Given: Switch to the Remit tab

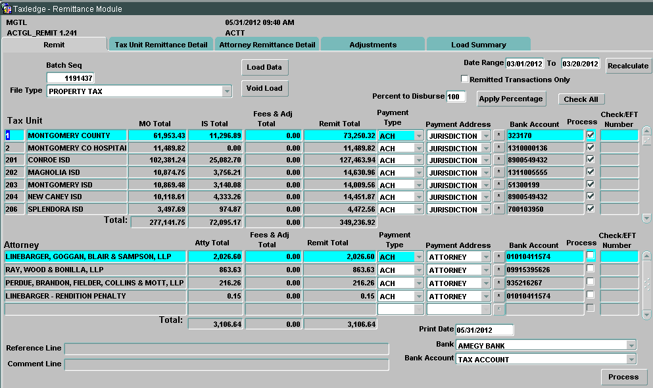Looking at the screenshot, I should pos(54,45).
